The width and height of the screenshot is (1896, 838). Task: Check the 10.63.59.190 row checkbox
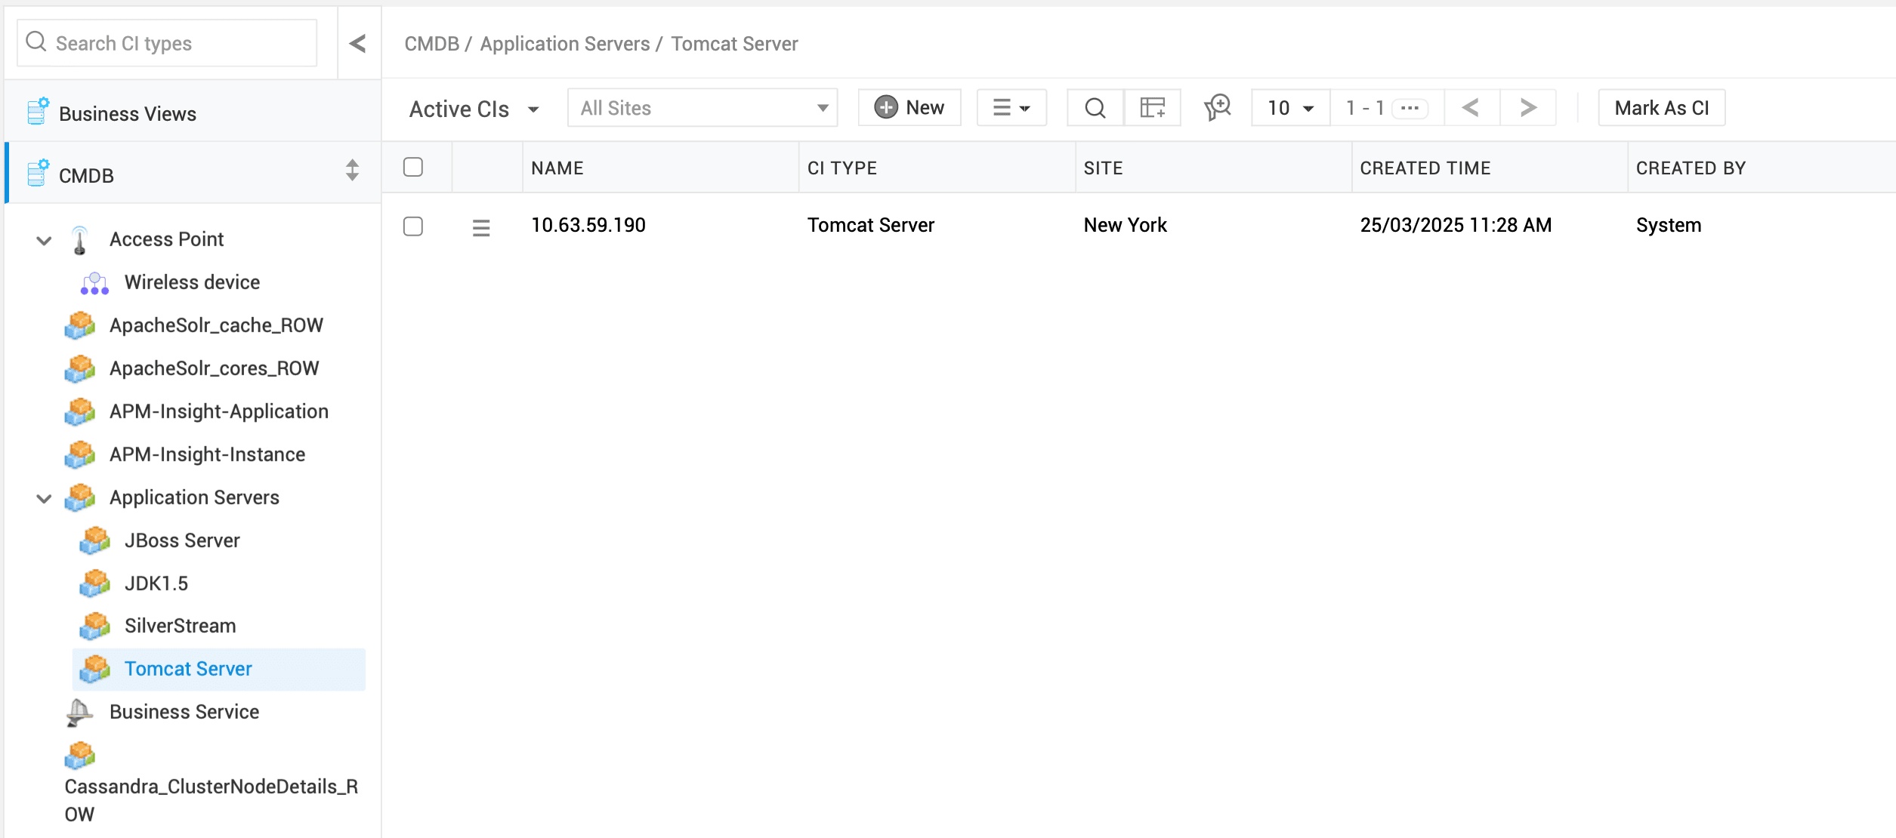413,226
